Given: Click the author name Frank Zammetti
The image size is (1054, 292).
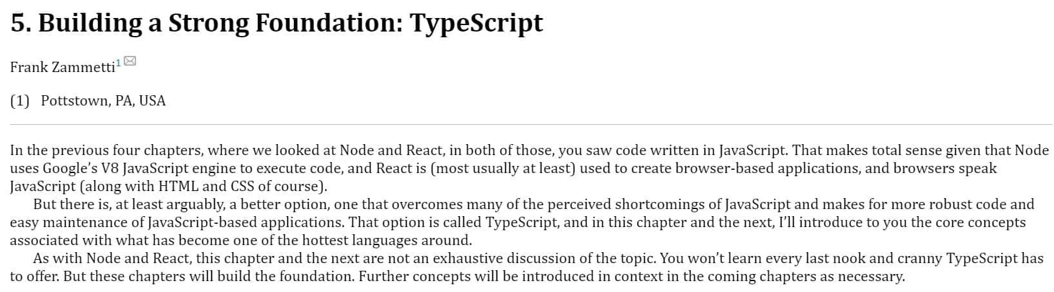Looking at the screenshot, I should click(63, 67).
